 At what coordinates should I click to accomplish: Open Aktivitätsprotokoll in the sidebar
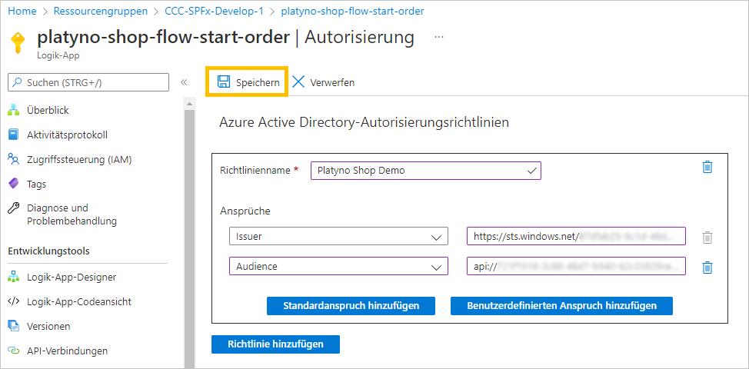coord(68,135)
